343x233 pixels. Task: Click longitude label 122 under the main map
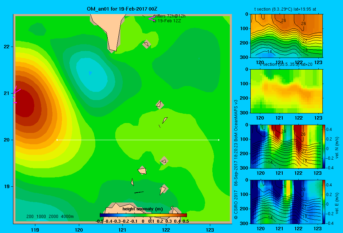tap(166, 230)
